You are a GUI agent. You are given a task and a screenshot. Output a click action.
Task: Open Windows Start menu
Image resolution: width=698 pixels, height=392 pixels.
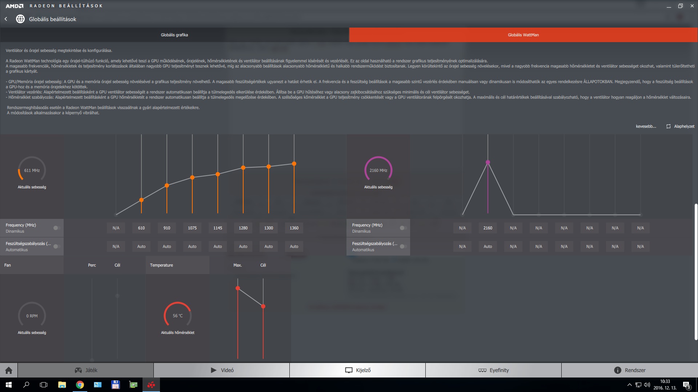[x=9, y=385]
